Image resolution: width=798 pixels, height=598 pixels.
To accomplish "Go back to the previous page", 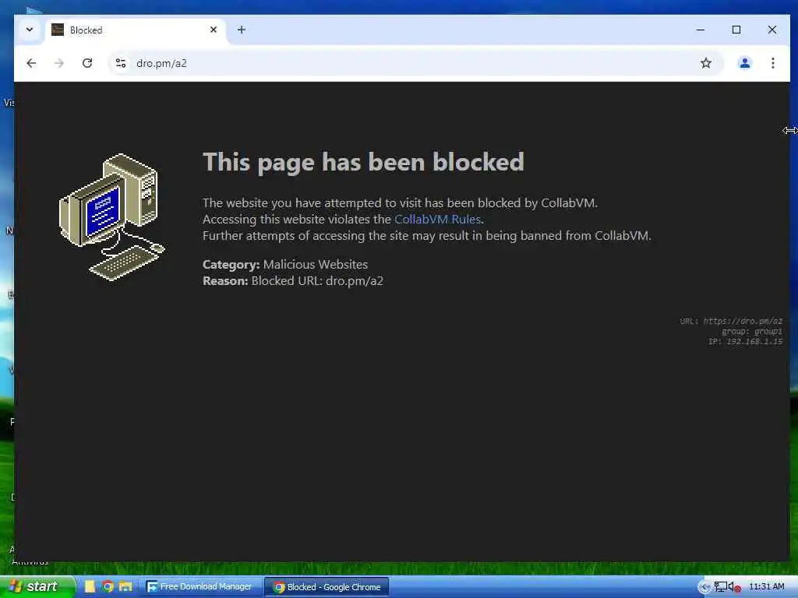I will tap(31, 63).
